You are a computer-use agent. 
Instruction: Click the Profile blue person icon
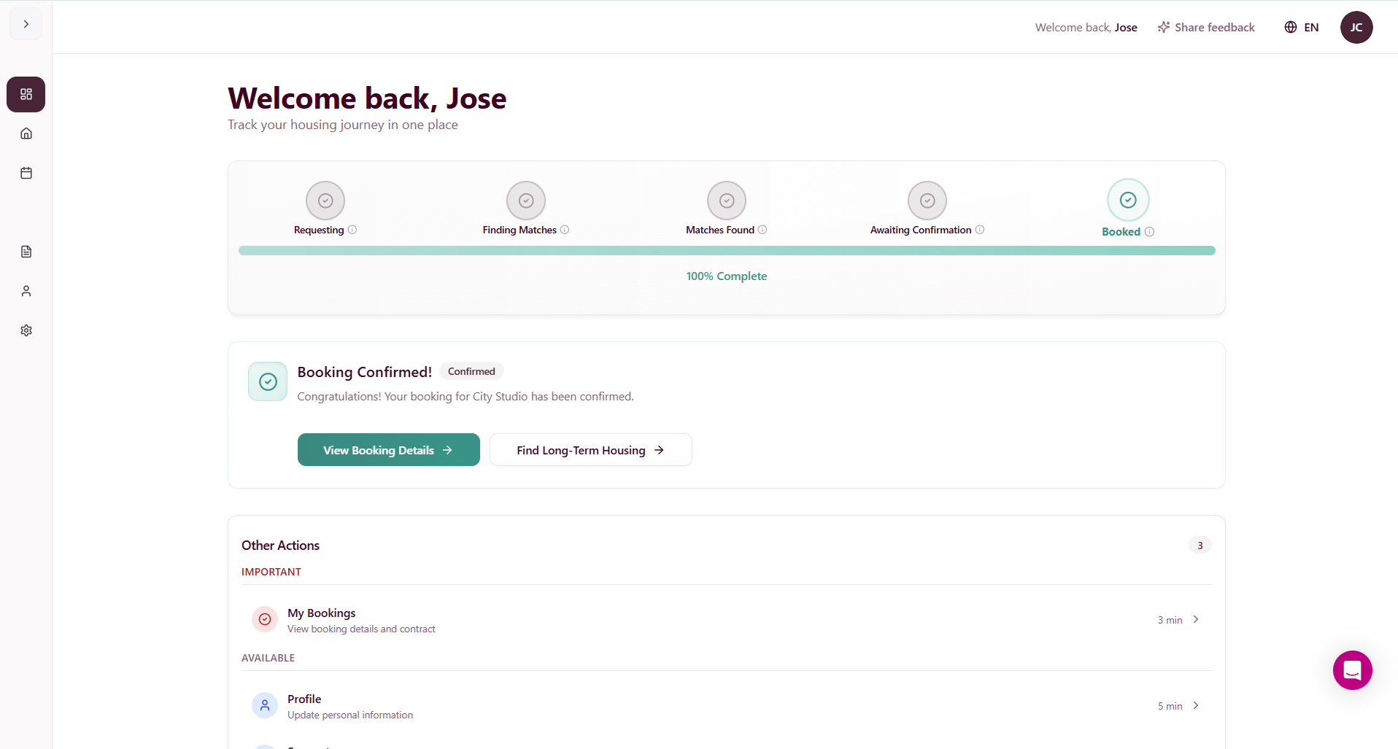265,705
